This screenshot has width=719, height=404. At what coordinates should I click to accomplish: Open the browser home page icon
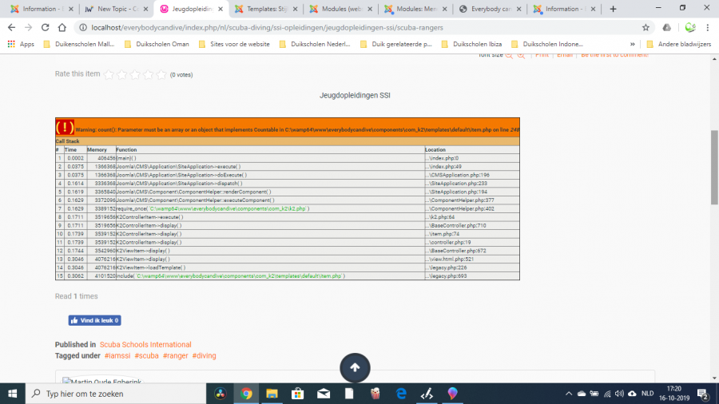62,27
